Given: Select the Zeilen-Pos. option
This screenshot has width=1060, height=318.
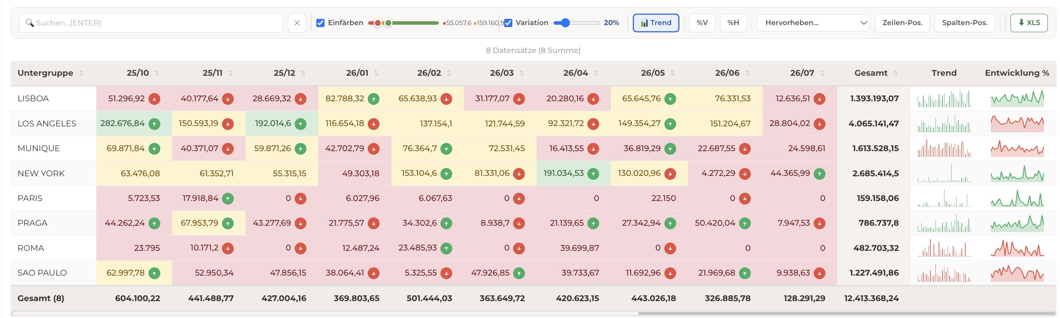Looking at the screenshot, I should point(902,23).
